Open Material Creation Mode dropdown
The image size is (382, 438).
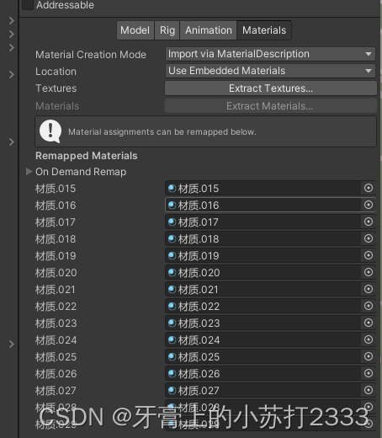coord(270,54)
